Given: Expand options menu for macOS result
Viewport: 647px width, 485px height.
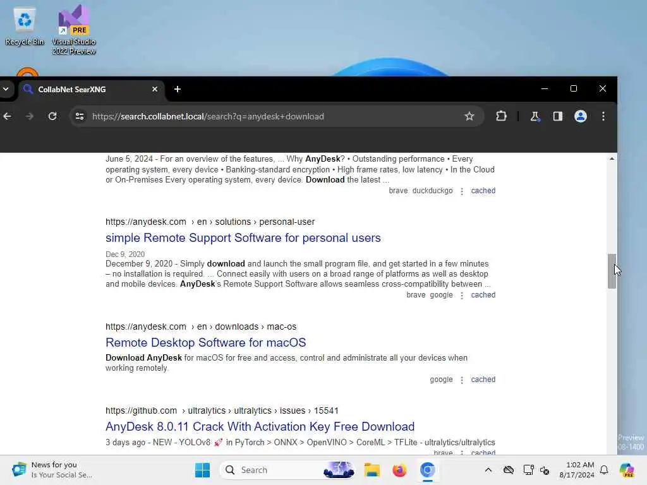Looking at the screenshot, I should click(462, 380).
